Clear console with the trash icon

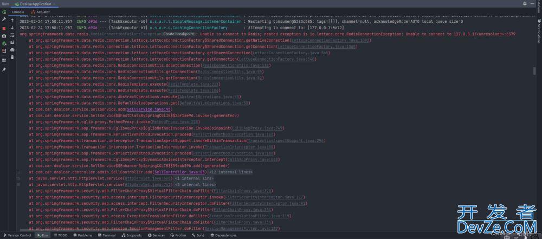12,57
